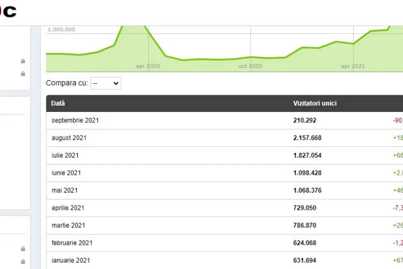Click the 'Vizitatori unici' column header
The image size is (403, 269).
[x=315, y=103]
